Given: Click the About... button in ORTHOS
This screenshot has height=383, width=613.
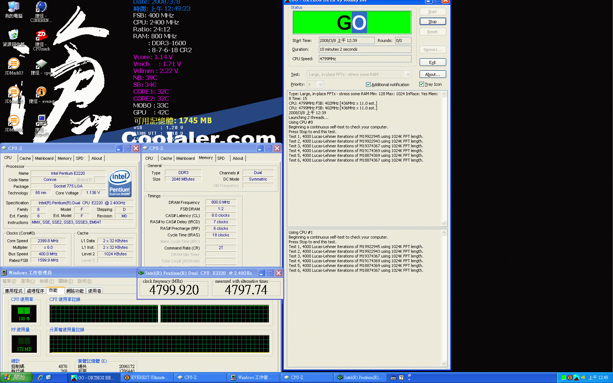Looking at the screenshot, I should click(x=432, y=74).
